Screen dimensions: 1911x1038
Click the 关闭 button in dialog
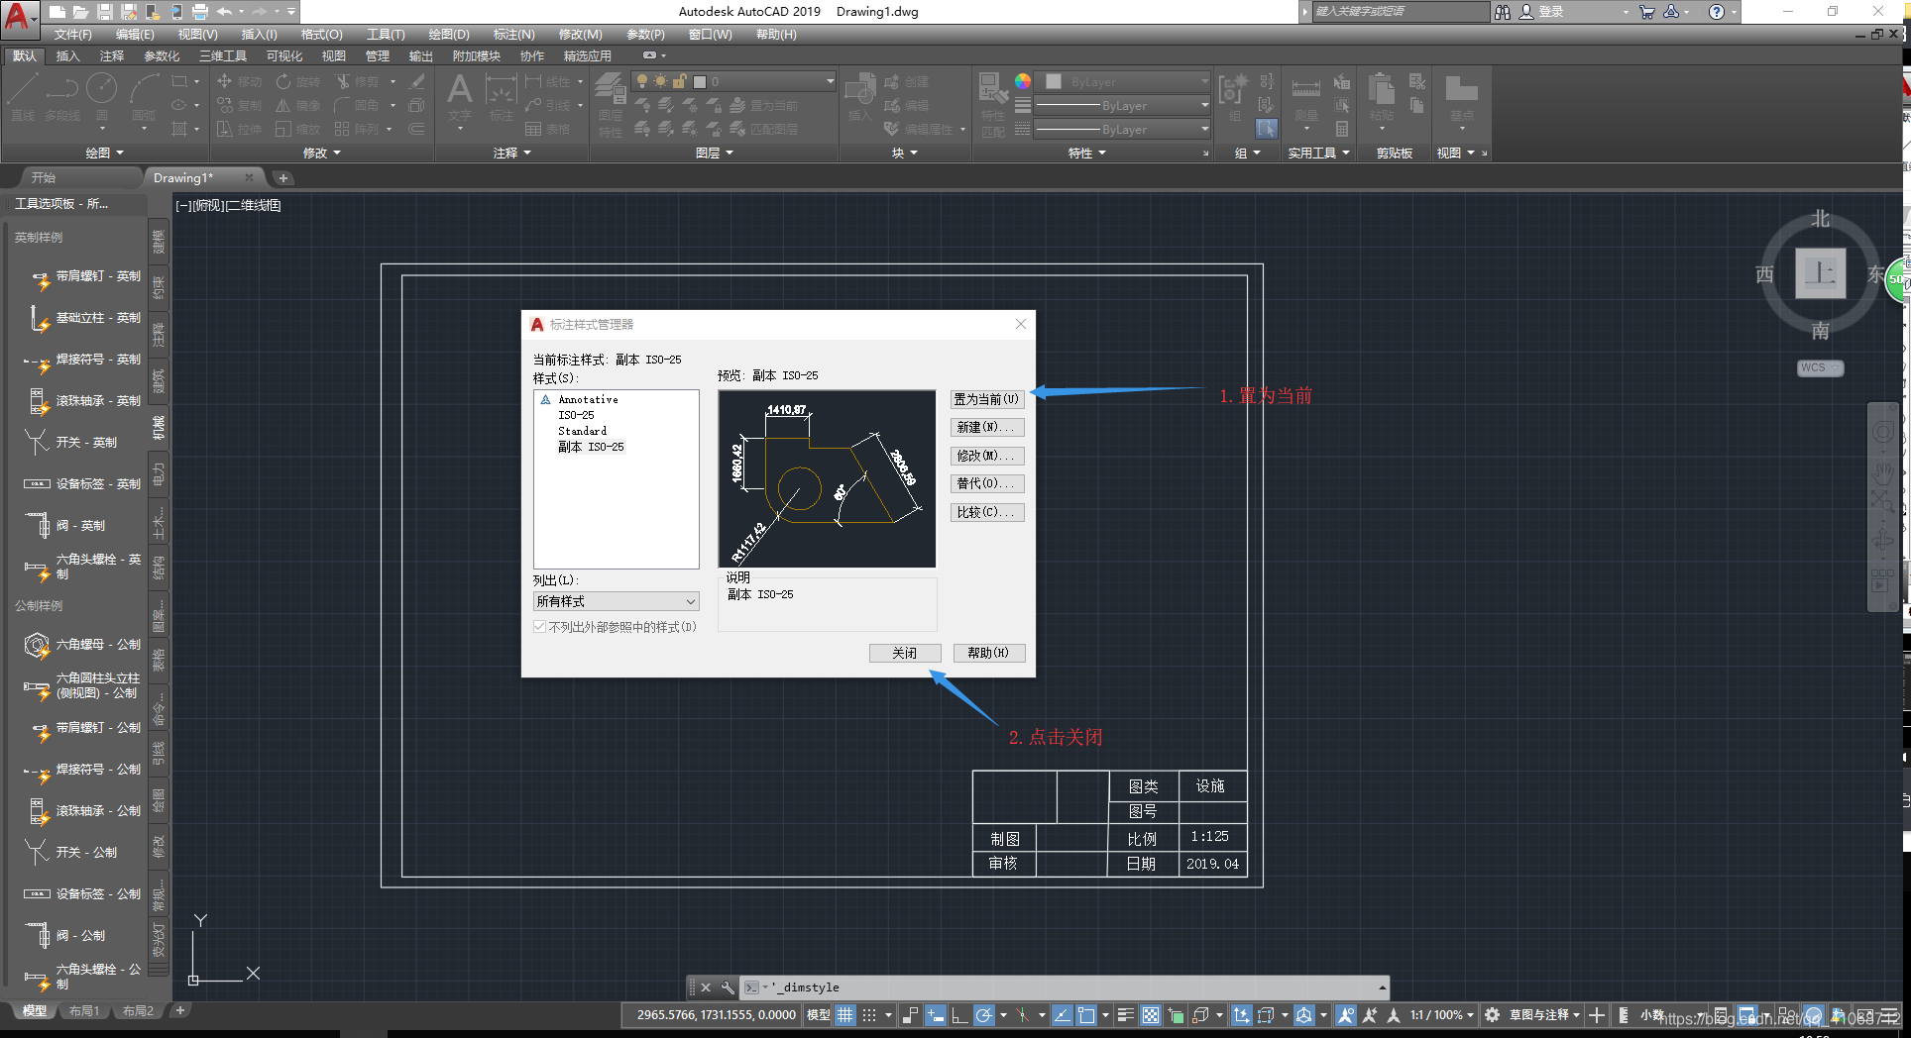(904, 653)
